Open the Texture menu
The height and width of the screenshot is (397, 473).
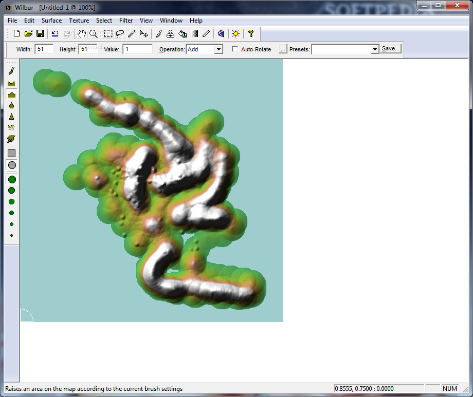[x=79, y=21]
